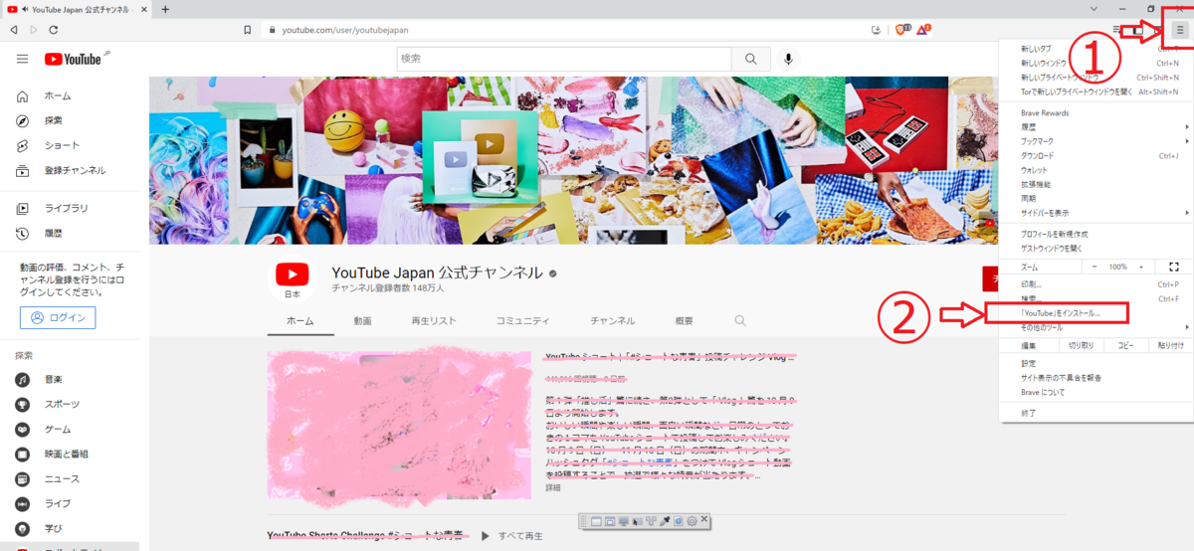Play all with すべて再生 link
Screen dimensions: 1194x551
tap(511, 536)
